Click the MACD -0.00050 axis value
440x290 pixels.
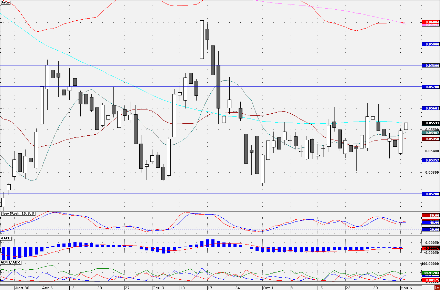click(x=431, y=252)
